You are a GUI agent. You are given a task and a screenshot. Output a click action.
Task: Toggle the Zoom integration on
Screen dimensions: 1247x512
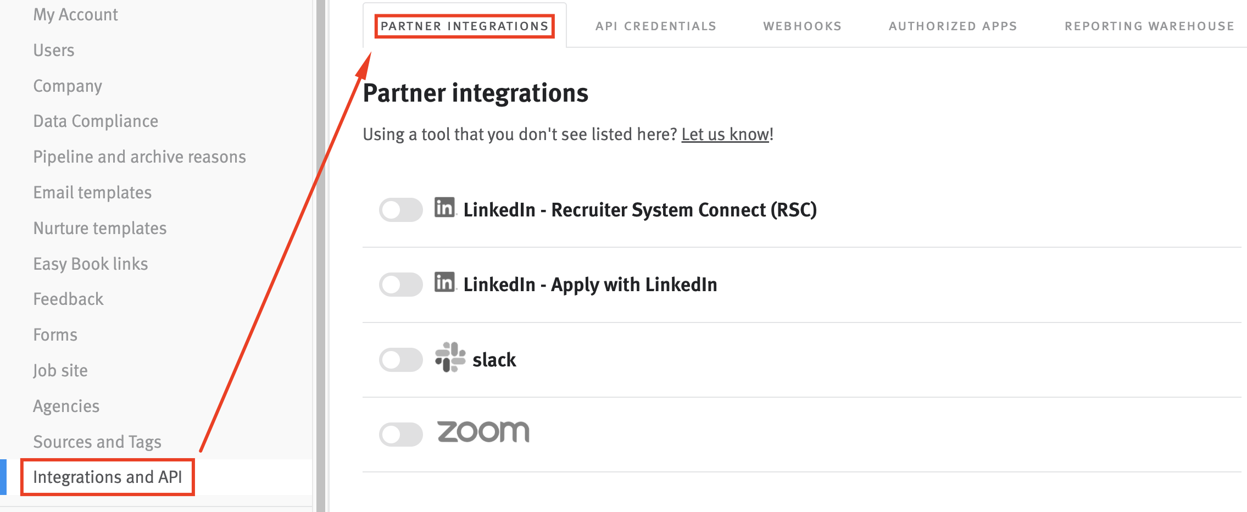click(x=401, y=434)
